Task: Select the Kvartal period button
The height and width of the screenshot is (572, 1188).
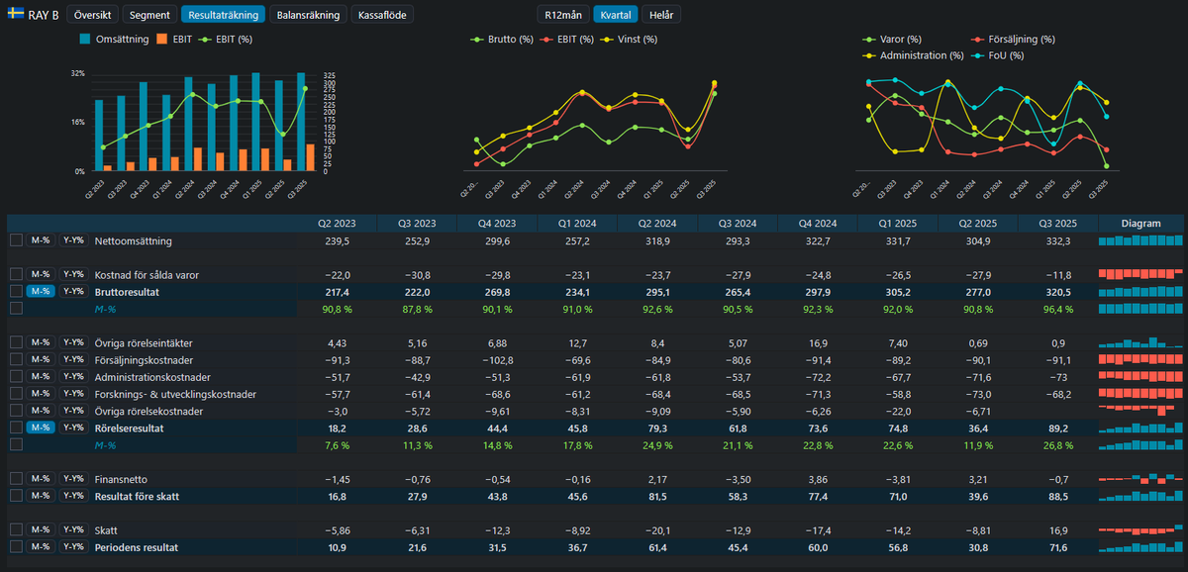Action: pos(616,15)
